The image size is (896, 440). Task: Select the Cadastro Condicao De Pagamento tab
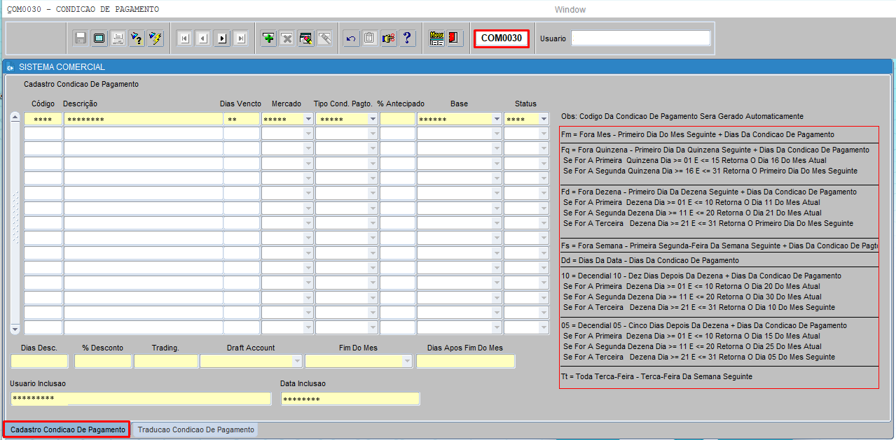(67, 430)
